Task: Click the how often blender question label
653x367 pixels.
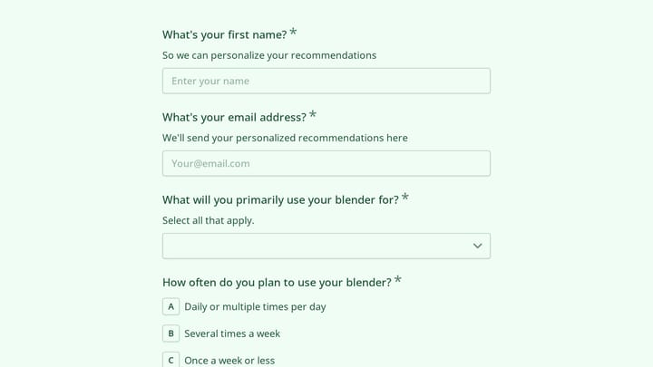Action: point(277,283)
